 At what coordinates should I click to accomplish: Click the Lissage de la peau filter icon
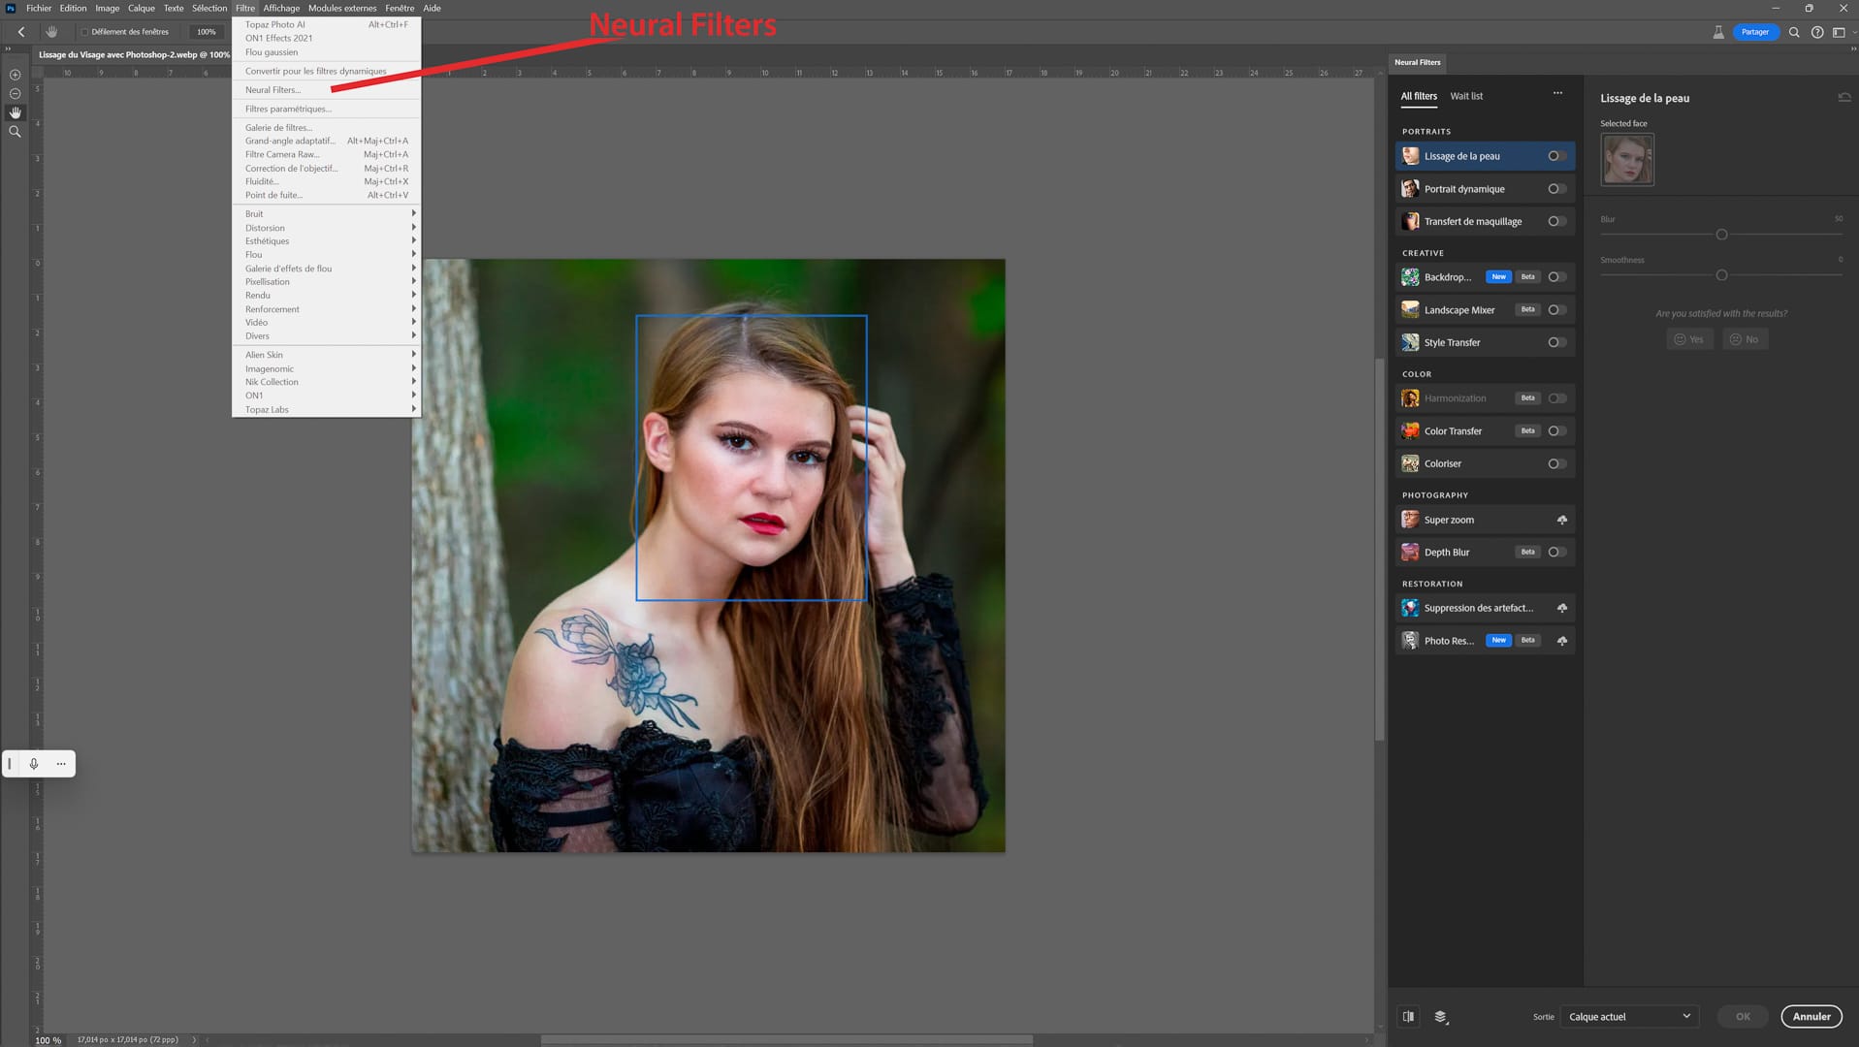pos(1410,156)
